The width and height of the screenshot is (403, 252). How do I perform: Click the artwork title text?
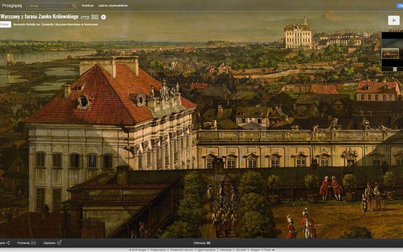pos(39,17)
